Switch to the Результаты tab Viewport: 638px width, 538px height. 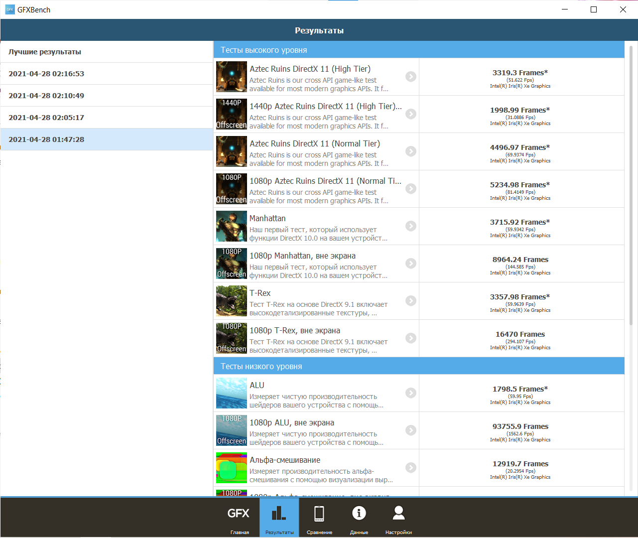pyautogui.click(x=279, y=518)
